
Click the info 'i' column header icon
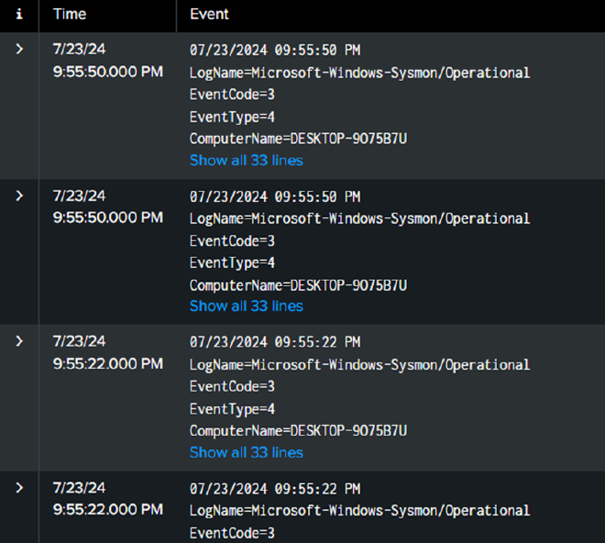(x=19, y=15)
